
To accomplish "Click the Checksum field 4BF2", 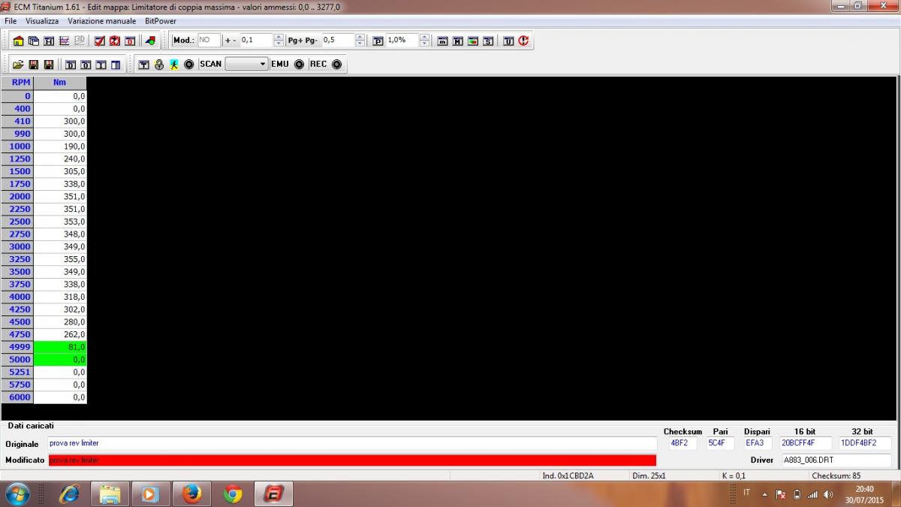I will pos(683,443).
